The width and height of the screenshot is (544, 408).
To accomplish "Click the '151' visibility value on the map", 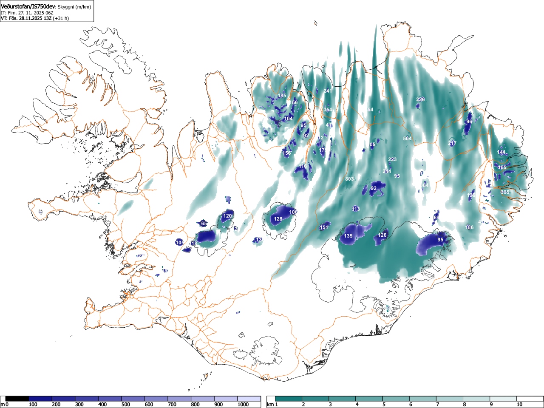I will tap(324, 227).
